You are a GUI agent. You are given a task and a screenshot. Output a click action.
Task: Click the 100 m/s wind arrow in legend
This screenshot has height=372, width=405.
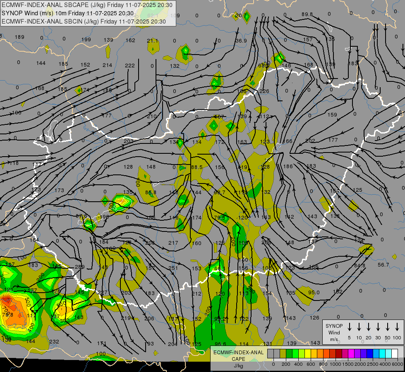click(397, 327)
